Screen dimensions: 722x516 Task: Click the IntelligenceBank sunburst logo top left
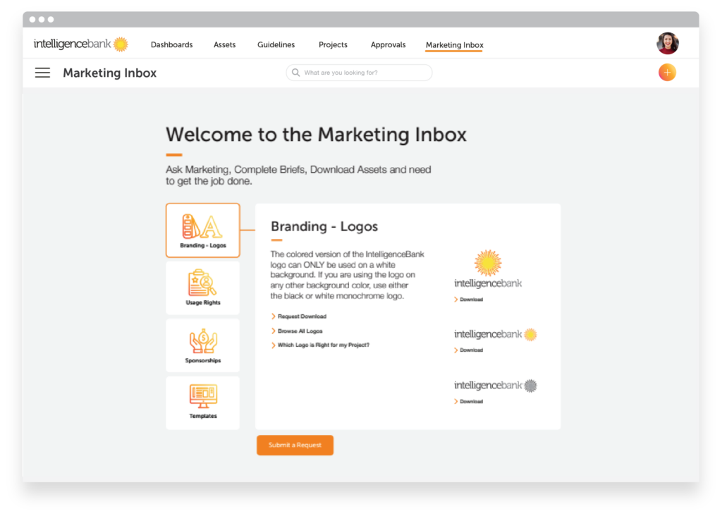pos(79,43)
